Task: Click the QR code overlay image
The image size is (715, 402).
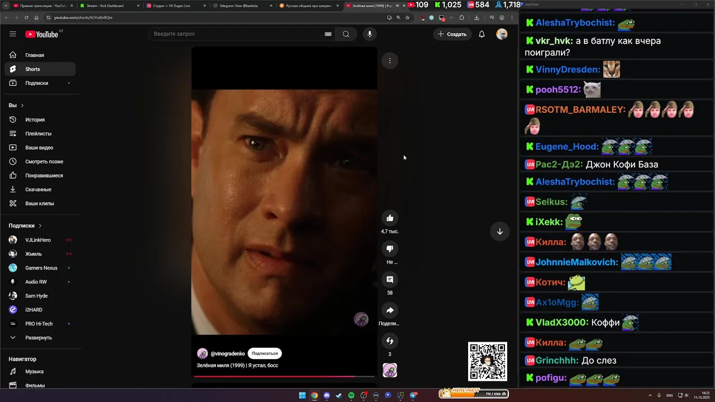Action: click(x=488, y=361)
